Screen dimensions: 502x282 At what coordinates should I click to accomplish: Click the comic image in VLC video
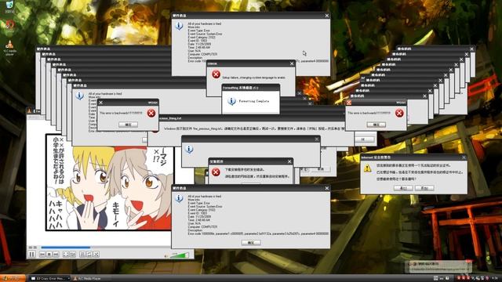[110, 182]
